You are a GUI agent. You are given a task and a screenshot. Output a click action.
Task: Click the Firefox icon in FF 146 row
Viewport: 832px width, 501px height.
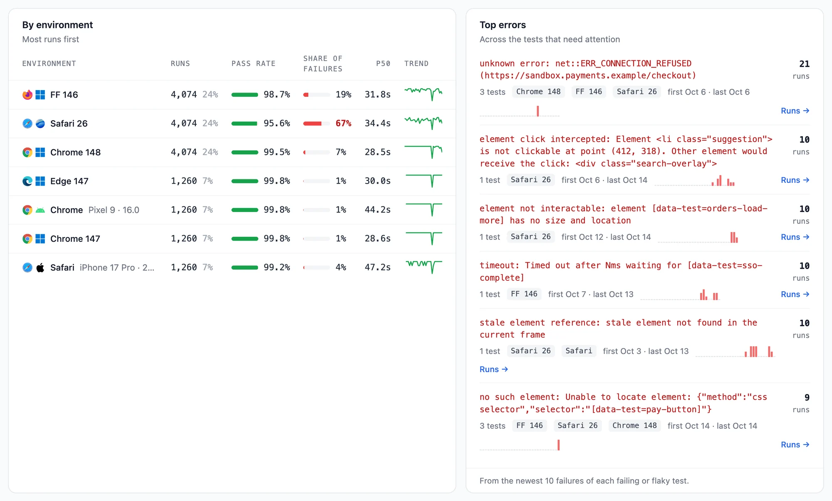(x=27, y=95)
